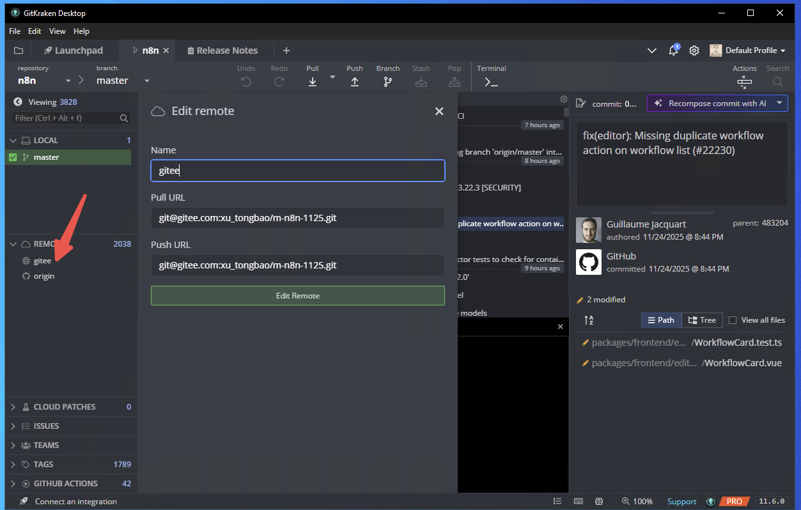Screen dimensions: 801x510
Task: Collapse the REMOTE section
Action: click(x=13, y=244)
